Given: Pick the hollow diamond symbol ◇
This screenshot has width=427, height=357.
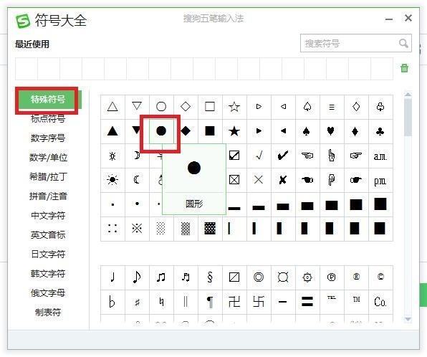Looking at the screenshot, I should (186, 107).
